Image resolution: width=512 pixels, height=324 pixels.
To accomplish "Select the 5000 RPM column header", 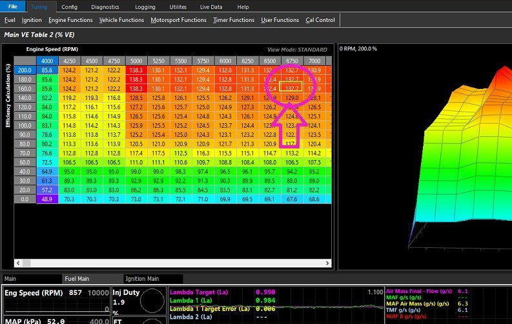I will tap(136, 61).
